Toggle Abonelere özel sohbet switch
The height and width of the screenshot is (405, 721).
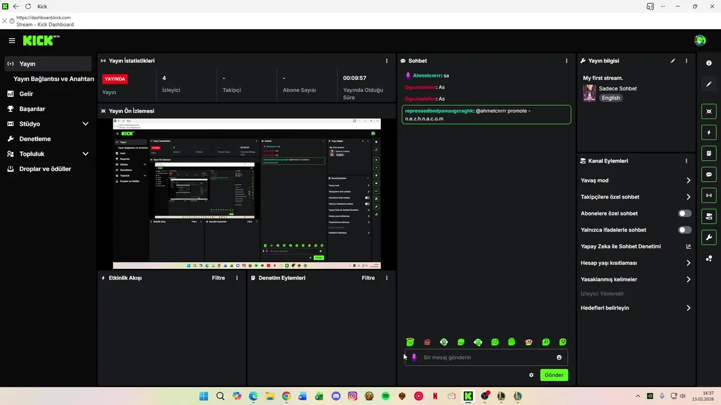pos(685,214)
